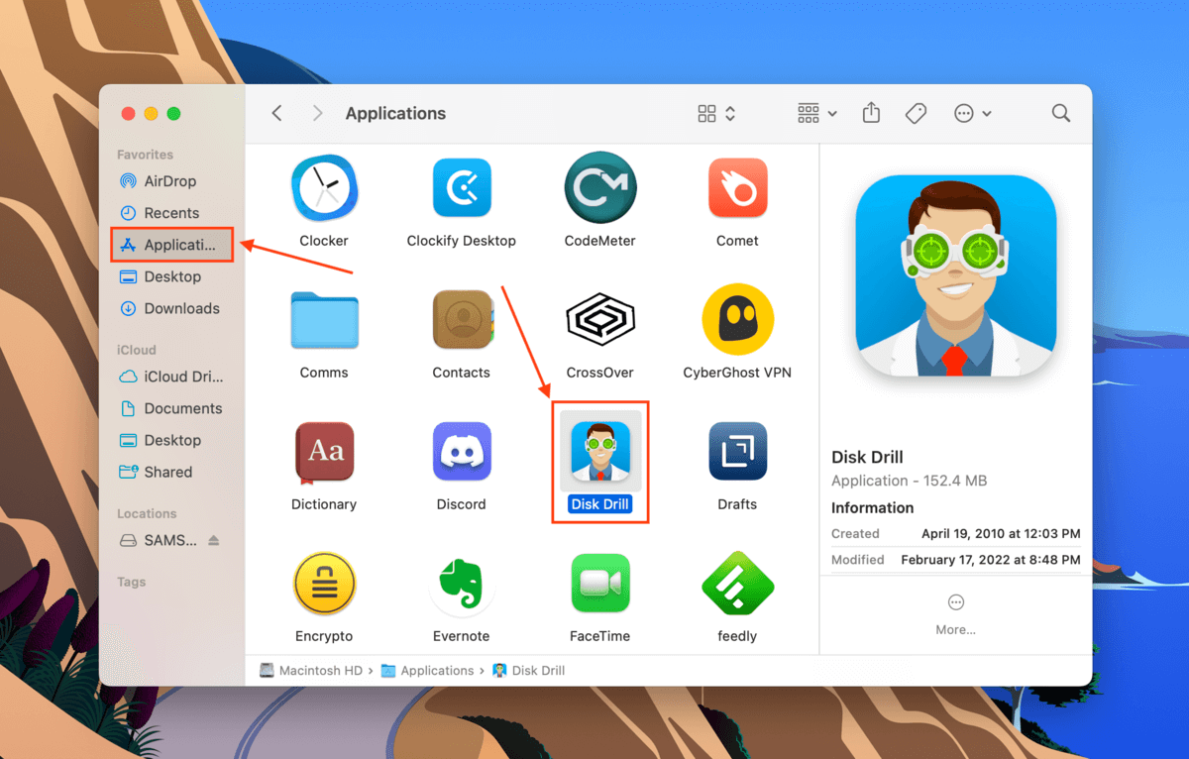Screen dimensions: 1189x759
Task: Open the Group By dropdown in toolbar
Action: [817, 114]
